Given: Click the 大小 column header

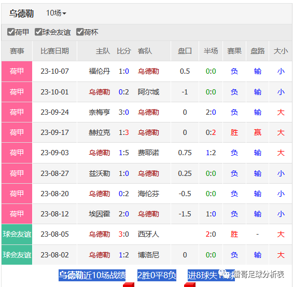Looking at the screenshot, I should pyautogui.click(x=281, y=51).
